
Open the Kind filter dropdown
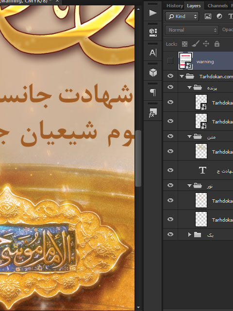click(x=182, y=17)
